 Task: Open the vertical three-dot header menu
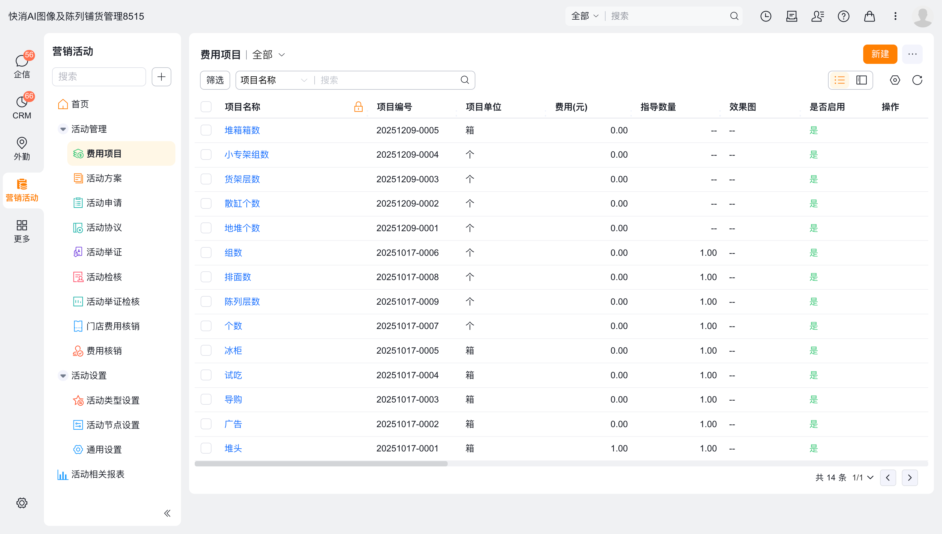coord(895,16)
